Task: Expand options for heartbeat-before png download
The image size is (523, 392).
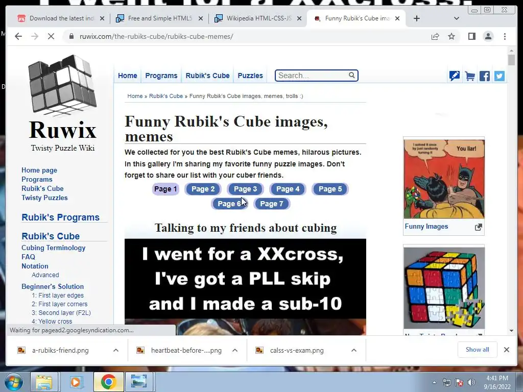Action: click(235, 350)
